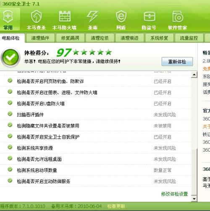Click the 重新体检 button
Screen dimensions: 210x211
tap(177, 62)
